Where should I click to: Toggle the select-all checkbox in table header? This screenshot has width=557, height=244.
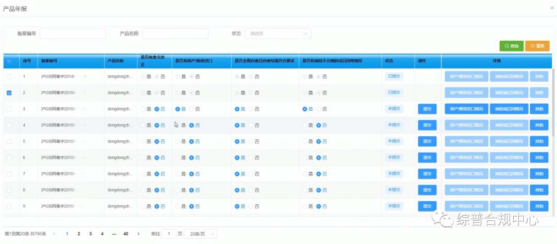[x=10, y=61]
